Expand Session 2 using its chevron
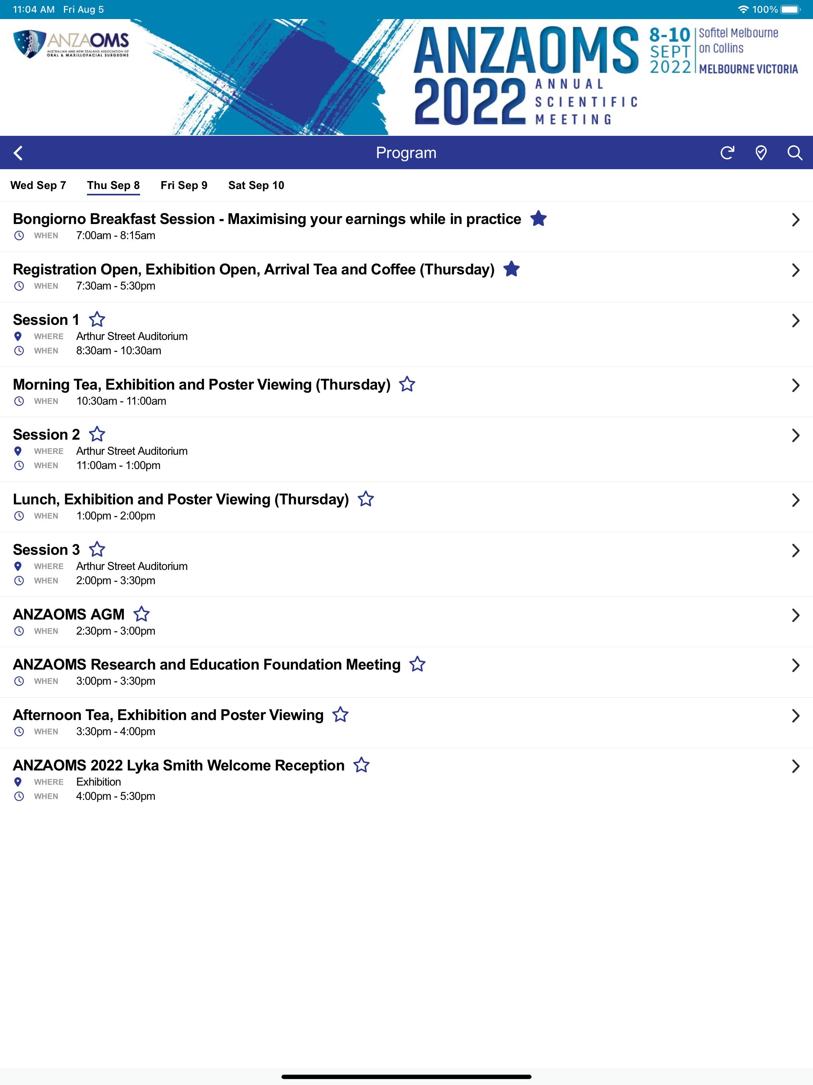This screenshot has height=1085, width=813. tap(796, 436)
